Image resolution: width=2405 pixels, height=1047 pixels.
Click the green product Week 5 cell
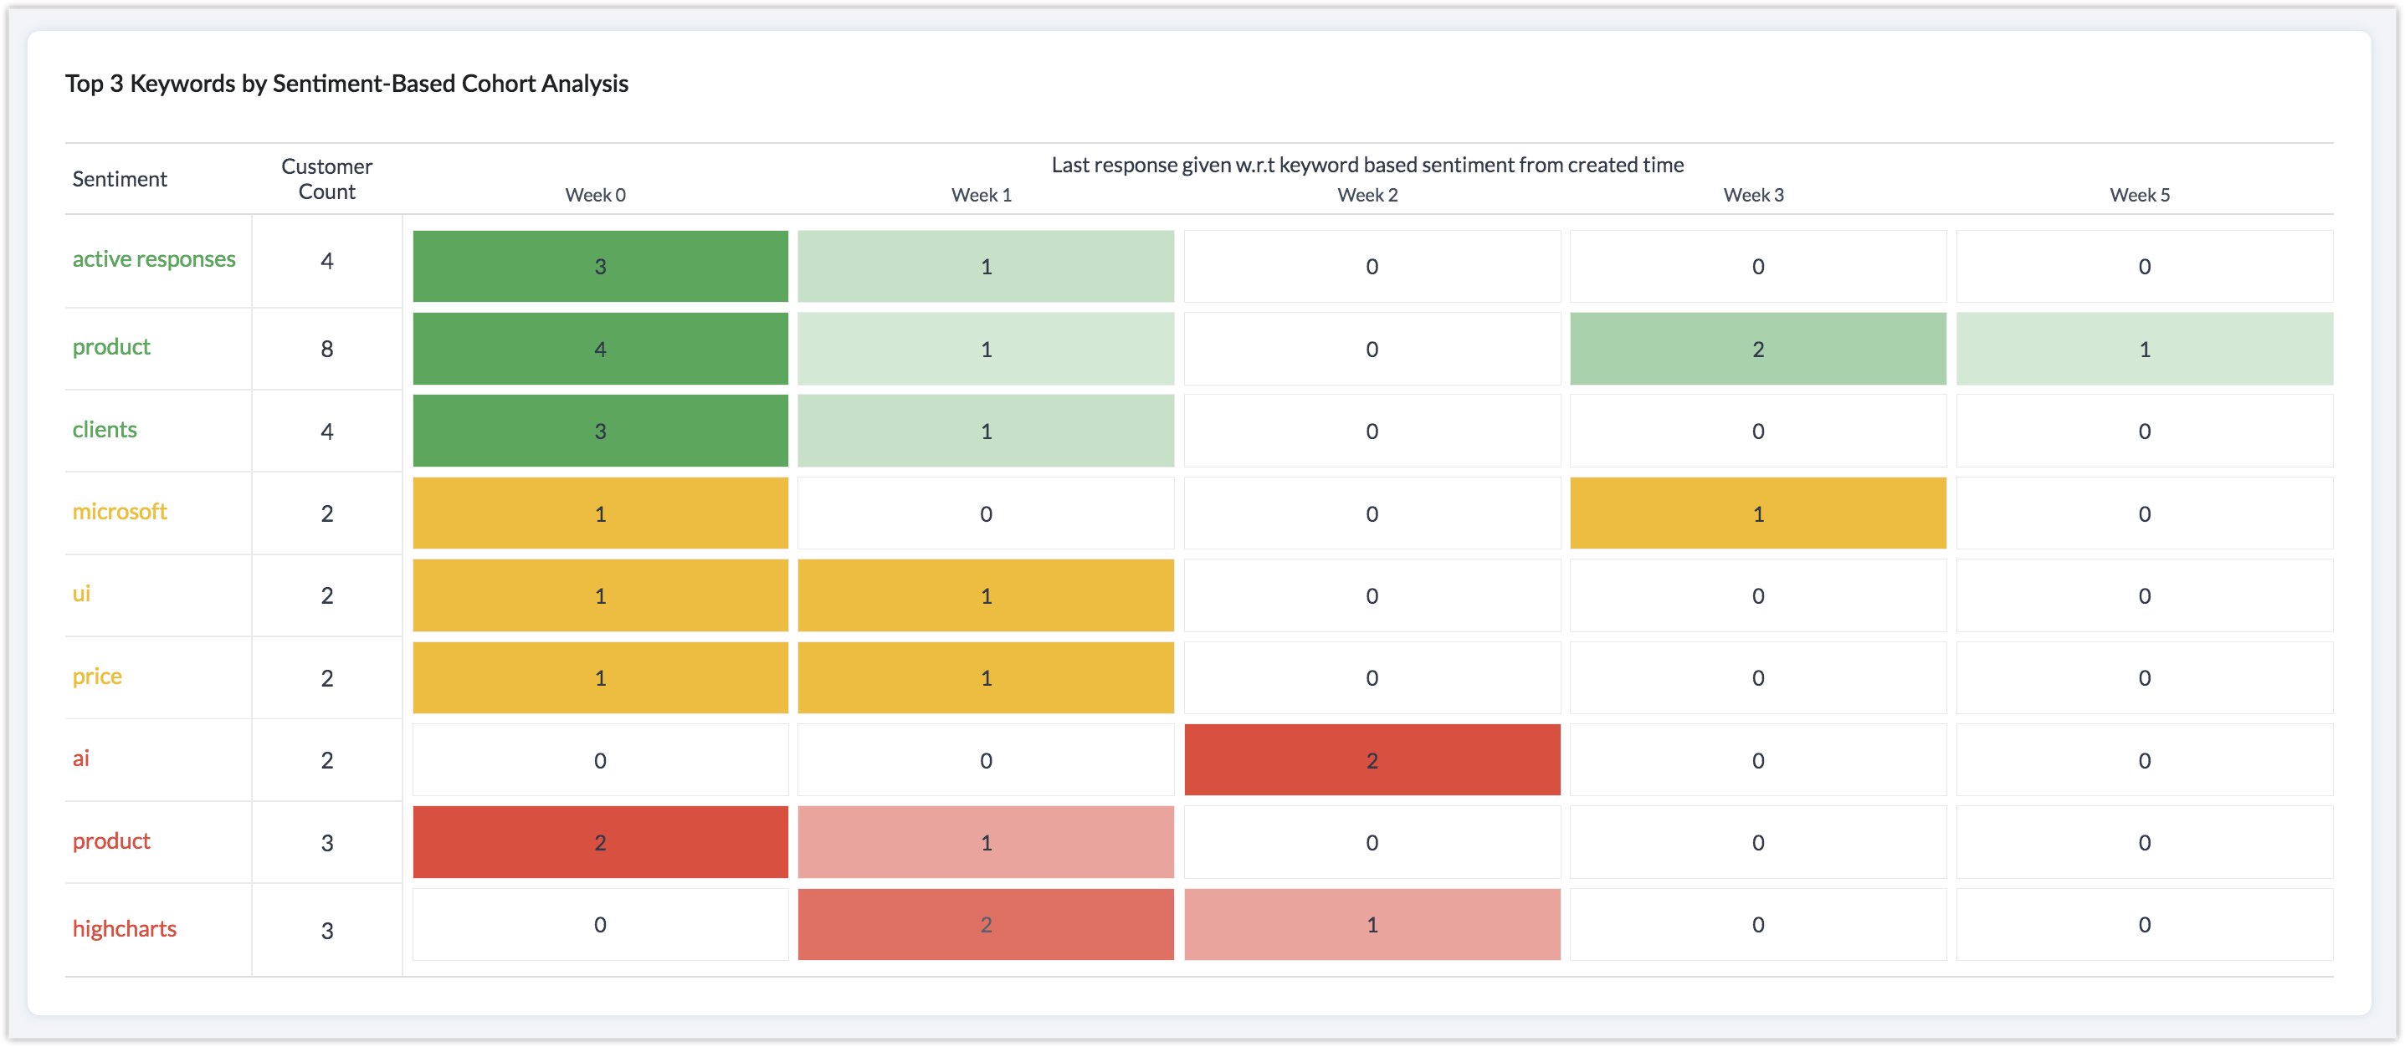[x=2144, y=349]
